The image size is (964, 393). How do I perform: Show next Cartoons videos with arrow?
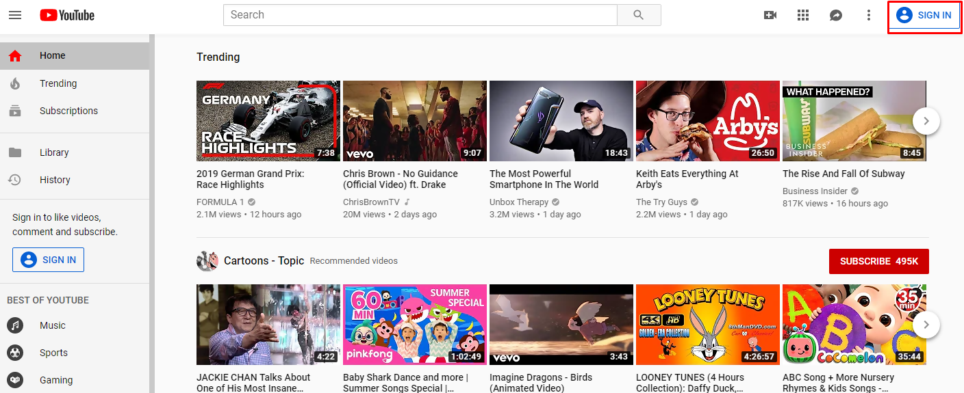point(926,325)
